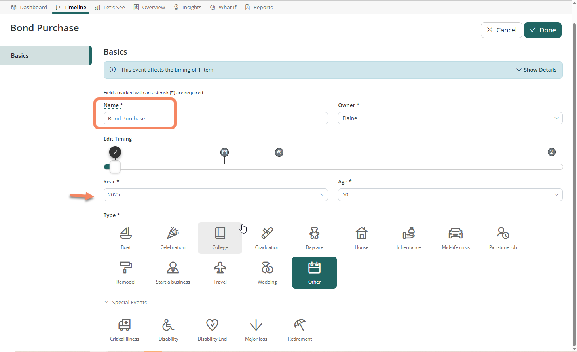Viewport: 577px width, 352px height.
Task: Open the Owner dropdown
Action: [450, 118]
